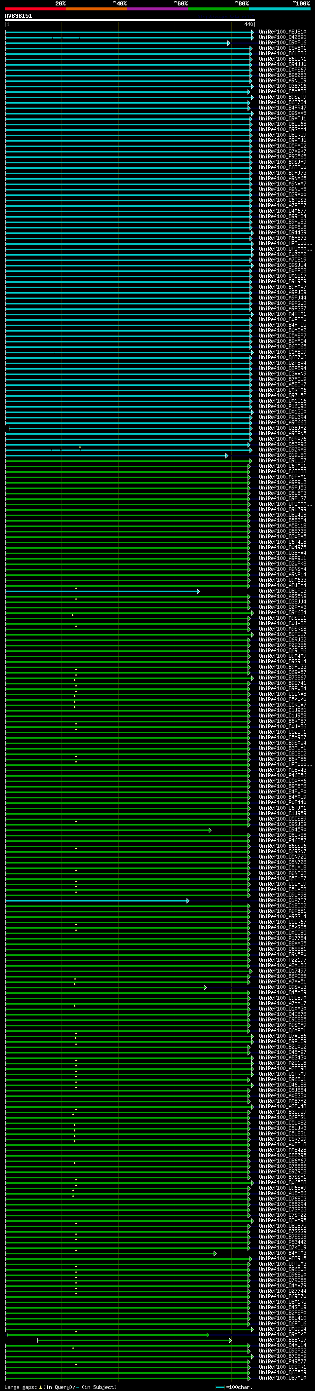Select hit label UniRef100_P08440
Screen dimensions: 315x1391
pyautogui.click(x=283, y=803)
